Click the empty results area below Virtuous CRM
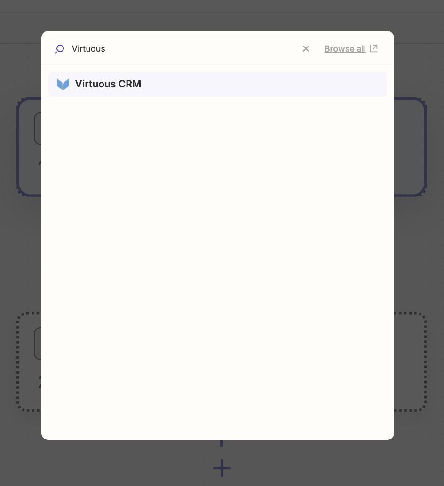444x486 pixels. coord(218,267)
